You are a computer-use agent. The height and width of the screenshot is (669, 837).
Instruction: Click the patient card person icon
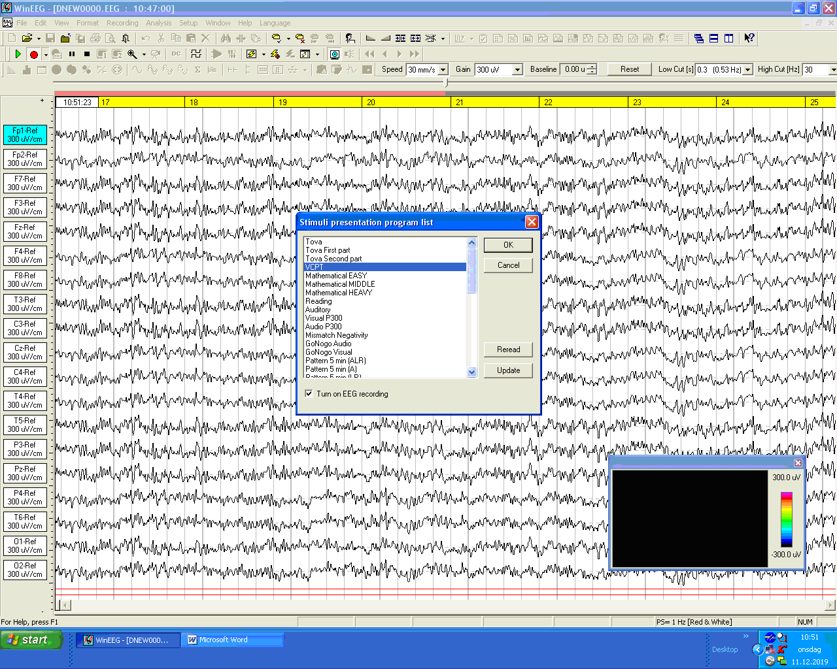pyautogui.click(x=350, y=39)
